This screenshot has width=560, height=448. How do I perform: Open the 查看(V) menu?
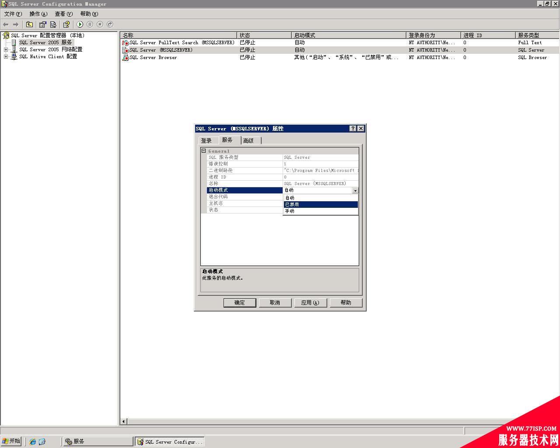tap(64, 14)
